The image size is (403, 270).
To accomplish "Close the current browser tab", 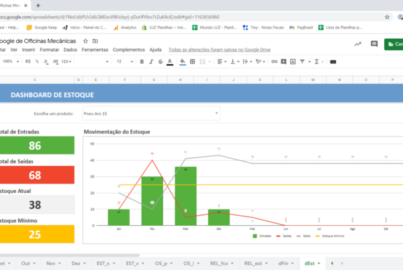I will 26,5.
